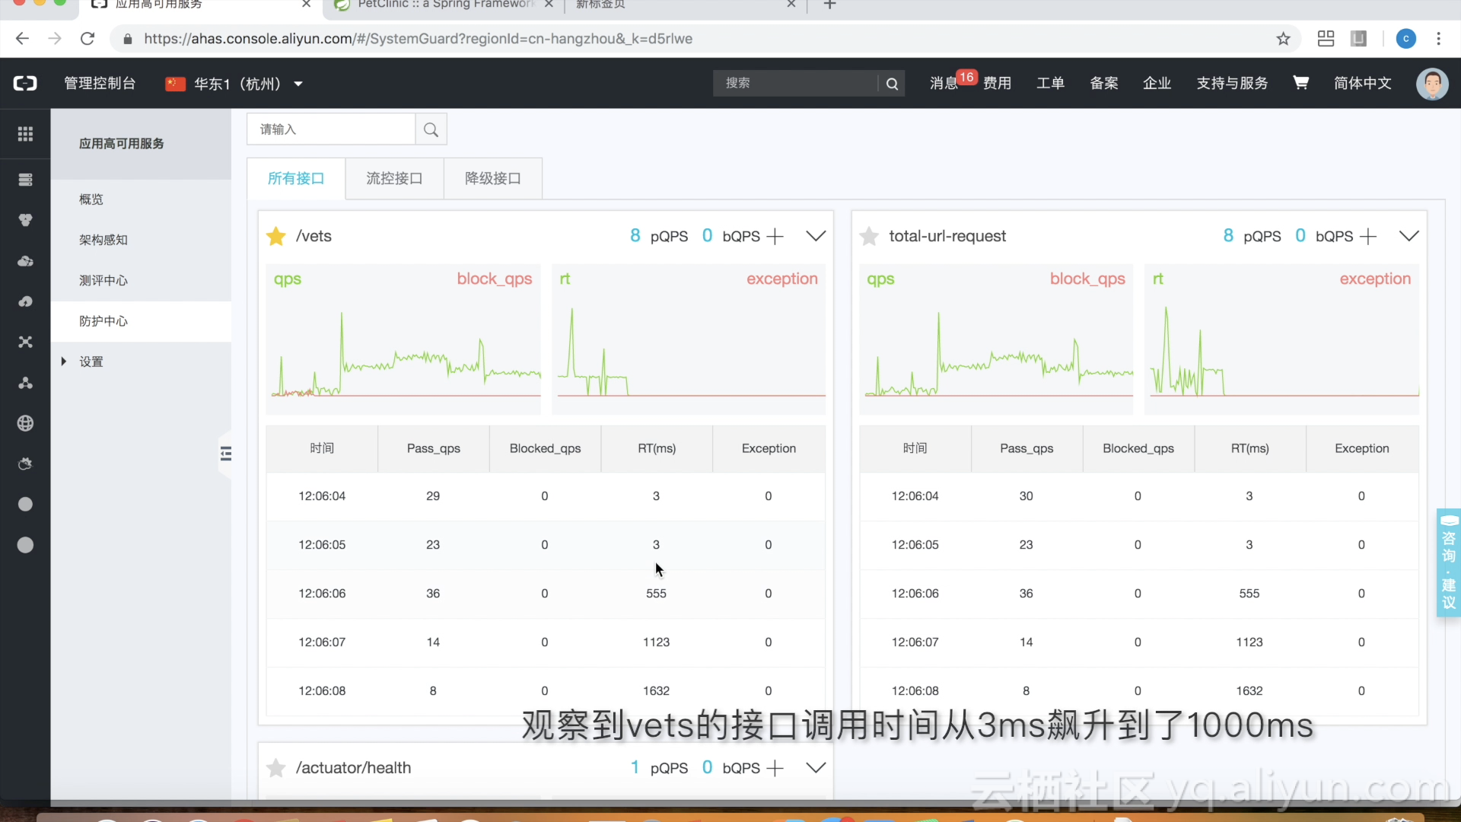The height and width of the screenshot is (822, 1461).
Task: Open 消息 notifications with badge
Action: pyautogui.click(x=944, y=83)
